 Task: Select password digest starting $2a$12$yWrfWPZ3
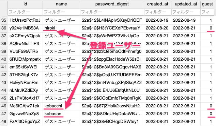pyautogui.click(x=112, y=36)
